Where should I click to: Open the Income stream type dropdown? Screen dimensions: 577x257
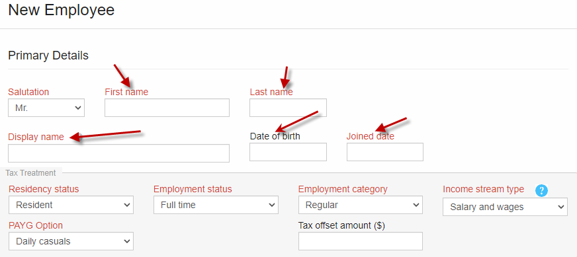(x=506, y=207)
